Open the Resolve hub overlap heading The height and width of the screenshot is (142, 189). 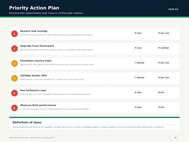[34, 31]
